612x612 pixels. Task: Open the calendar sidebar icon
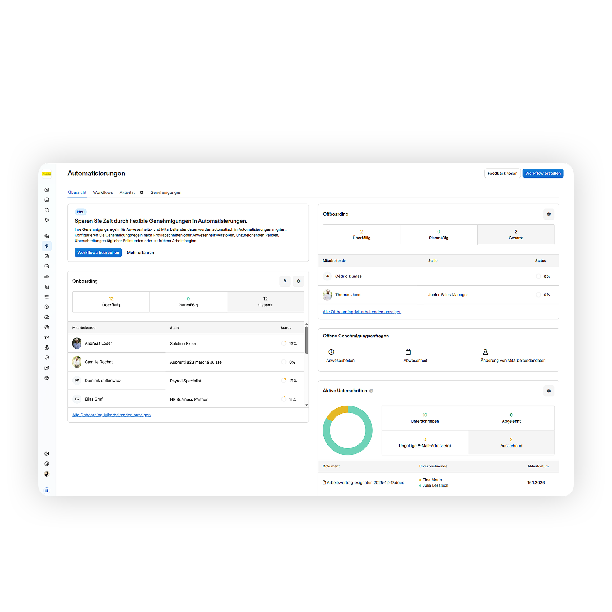pyautogui.click(x=47, y=267)
